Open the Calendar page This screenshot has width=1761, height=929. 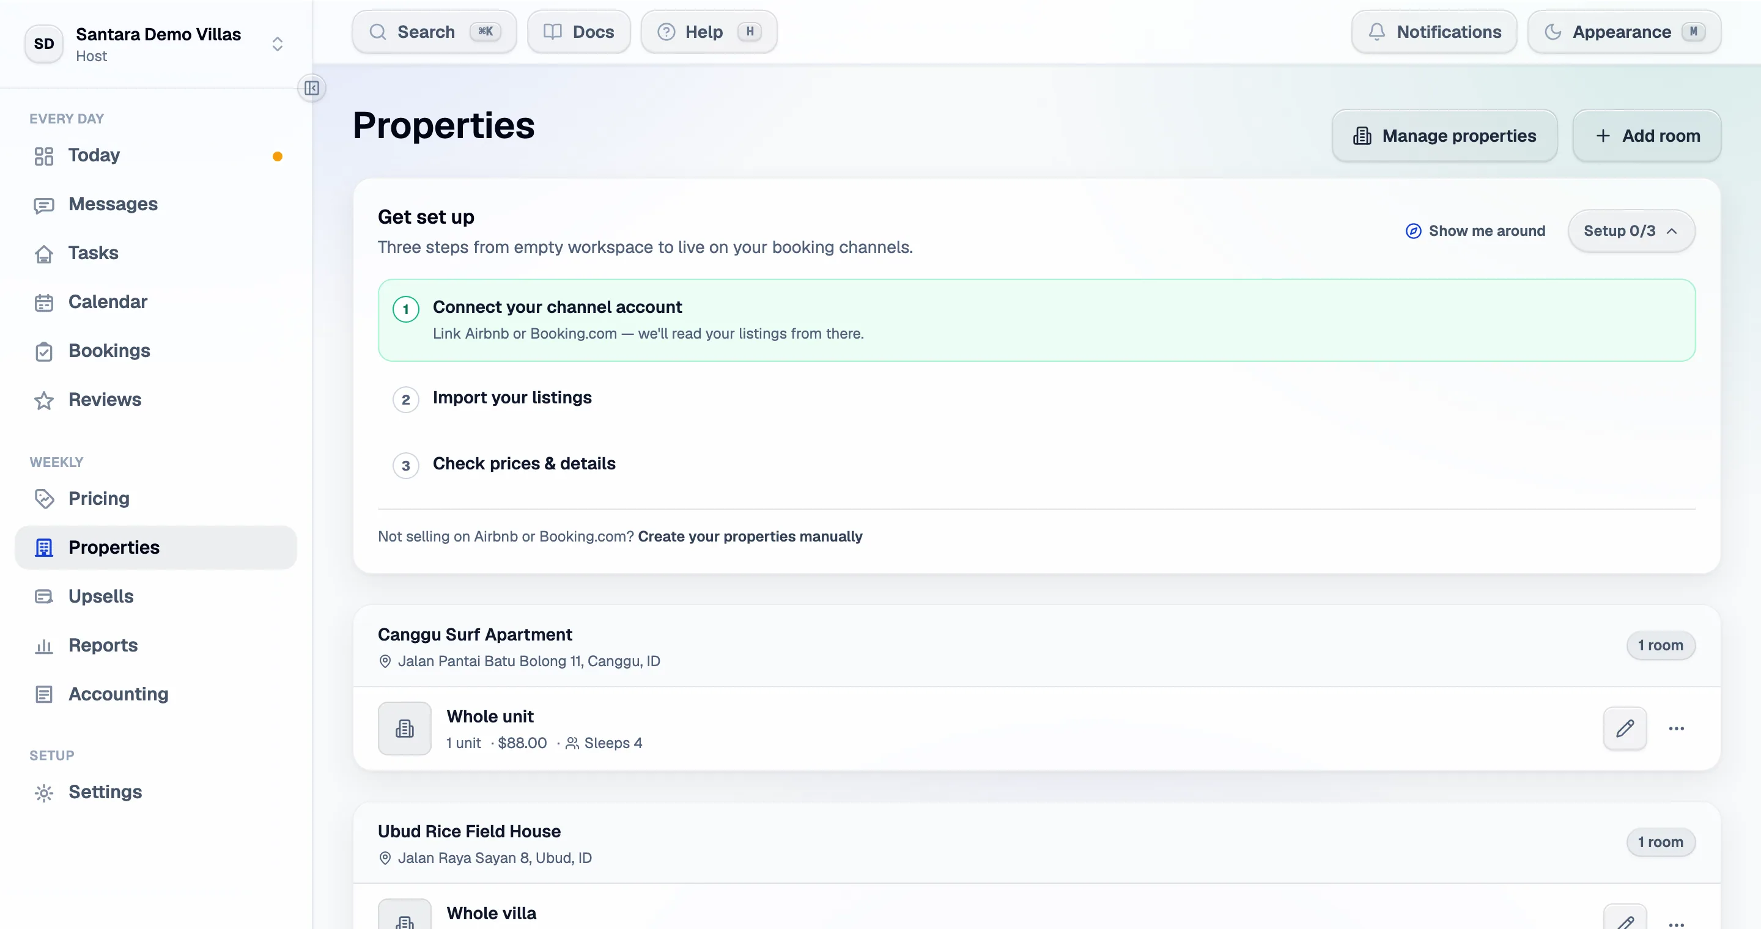pos(156,302)
